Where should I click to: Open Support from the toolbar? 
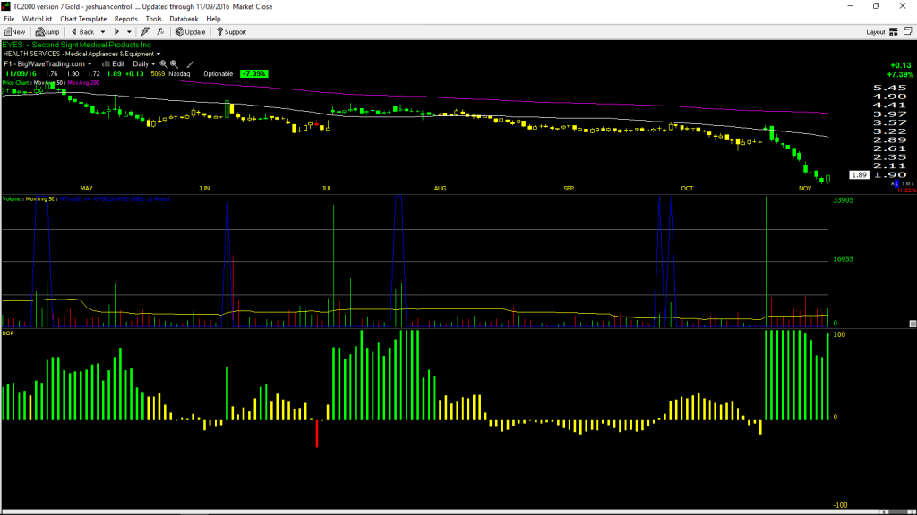(x=232, y=32)
